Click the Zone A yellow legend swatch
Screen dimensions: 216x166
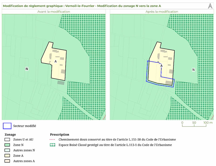(x=7, y=156)
